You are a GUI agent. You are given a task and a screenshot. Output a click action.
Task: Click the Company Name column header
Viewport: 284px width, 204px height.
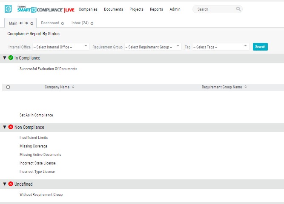point(57,87)
